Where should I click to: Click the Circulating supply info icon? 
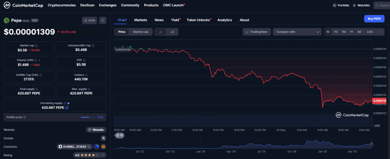pyautogui.click(x=65, y=103)
